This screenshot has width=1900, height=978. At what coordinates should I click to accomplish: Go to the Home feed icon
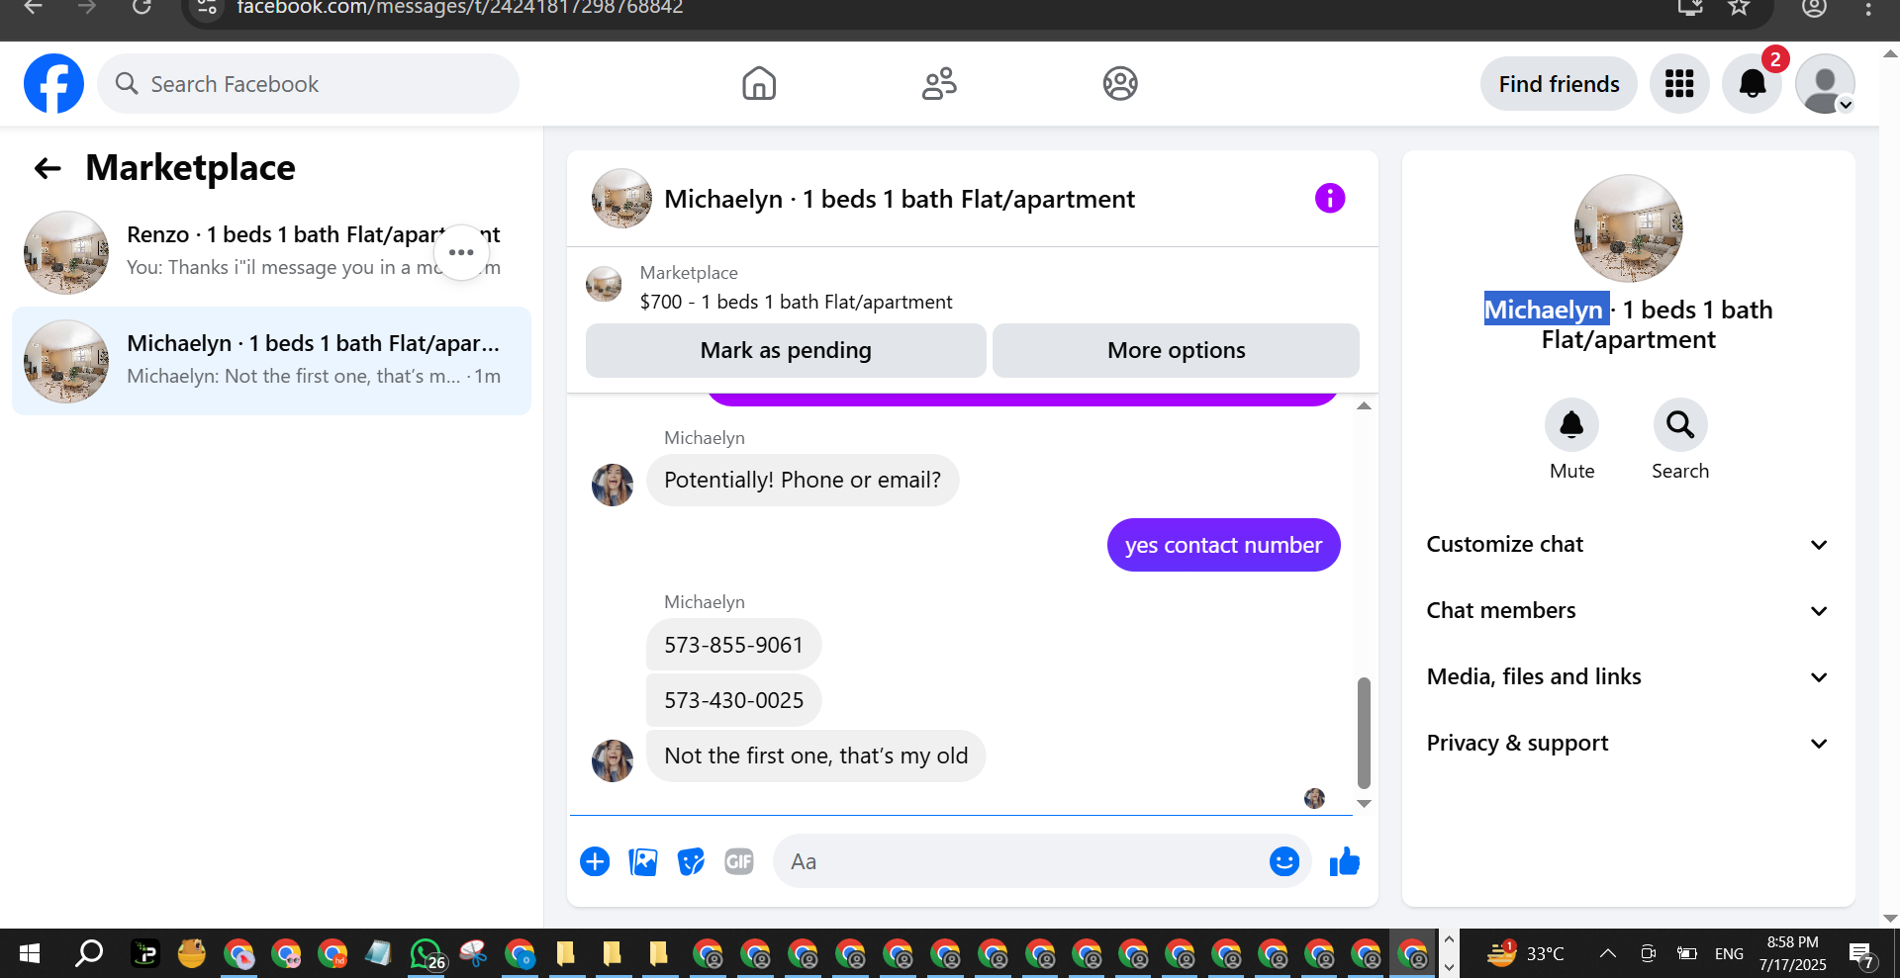tap(759, 84)
